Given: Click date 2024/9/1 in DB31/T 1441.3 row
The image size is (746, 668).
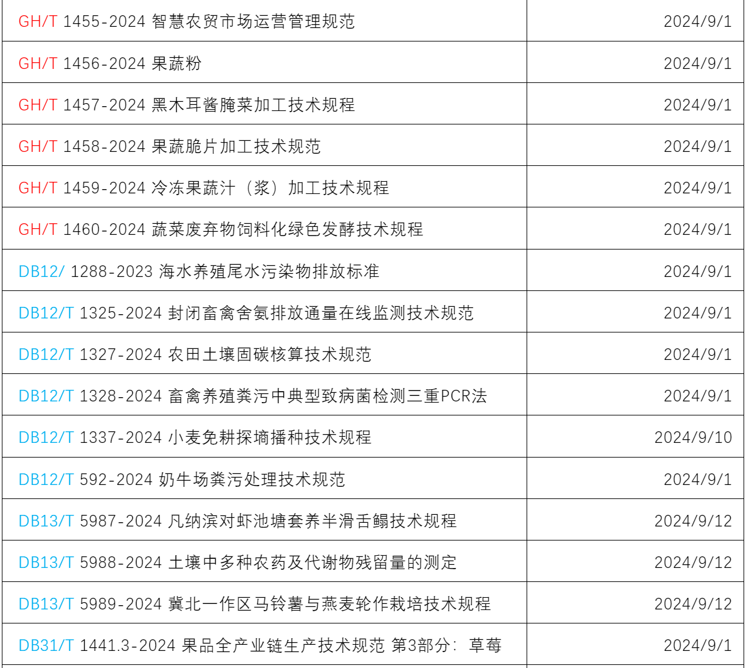Looking at the screenshot, I should [x=698, y=645].
